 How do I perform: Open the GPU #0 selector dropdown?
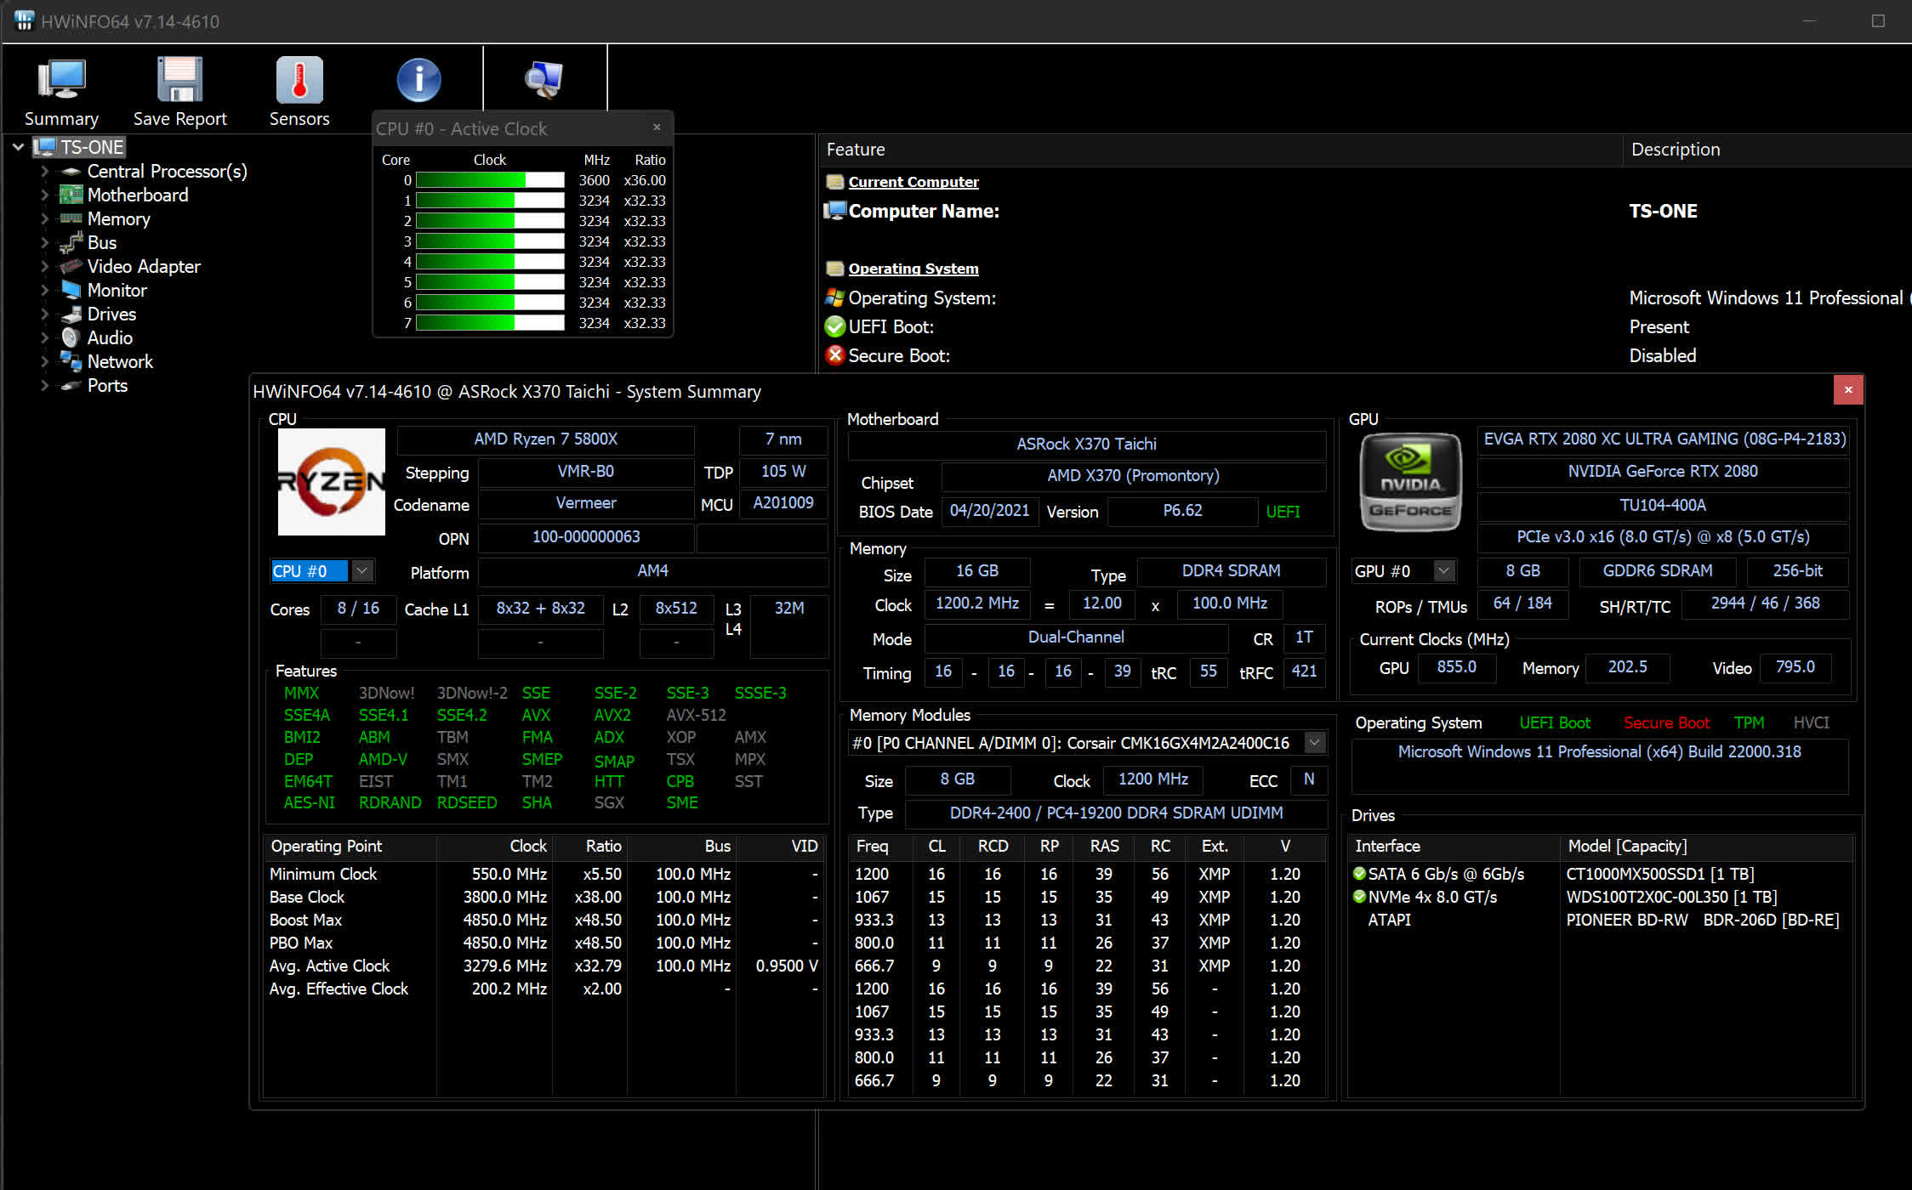tap(1443, 571)
